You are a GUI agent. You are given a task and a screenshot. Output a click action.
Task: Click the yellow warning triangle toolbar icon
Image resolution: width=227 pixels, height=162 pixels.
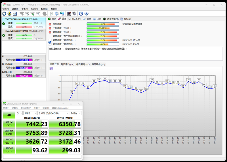click(x=9, y=14)
